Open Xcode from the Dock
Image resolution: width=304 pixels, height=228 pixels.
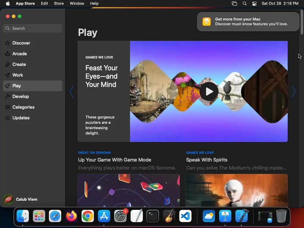(242, 216)
